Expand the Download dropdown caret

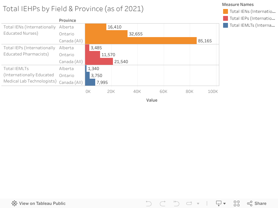(x=224, y=204)
